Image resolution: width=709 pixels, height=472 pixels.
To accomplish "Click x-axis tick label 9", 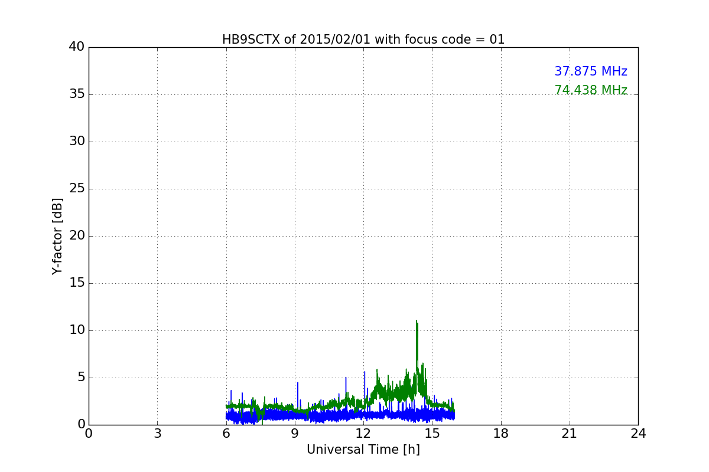I will pos(295,434).
